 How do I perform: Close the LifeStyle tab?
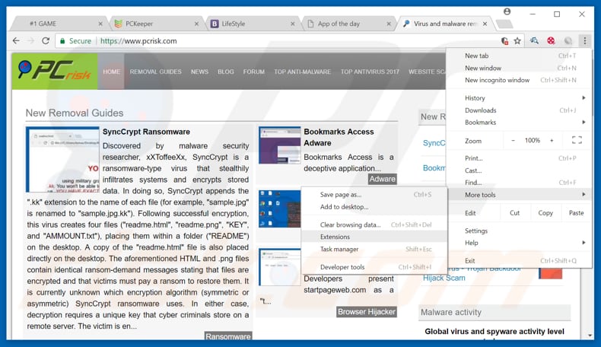293,24
